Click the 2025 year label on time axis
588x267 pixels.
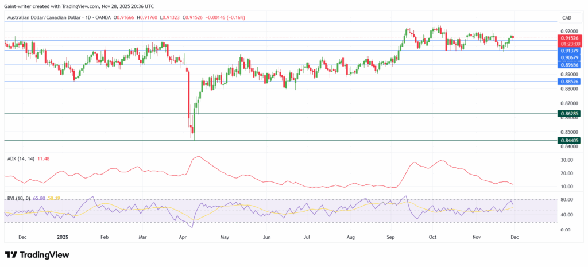[x=63, y=237]
